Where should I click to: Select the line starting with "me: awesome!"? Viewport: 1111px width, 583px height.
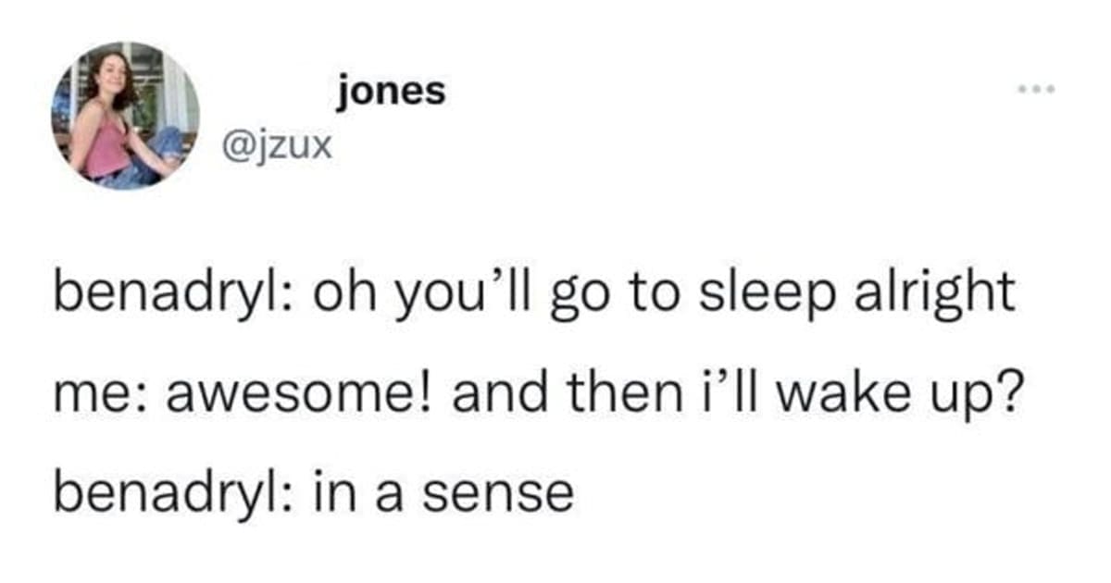pyautogui.click(x=536, y=395)
